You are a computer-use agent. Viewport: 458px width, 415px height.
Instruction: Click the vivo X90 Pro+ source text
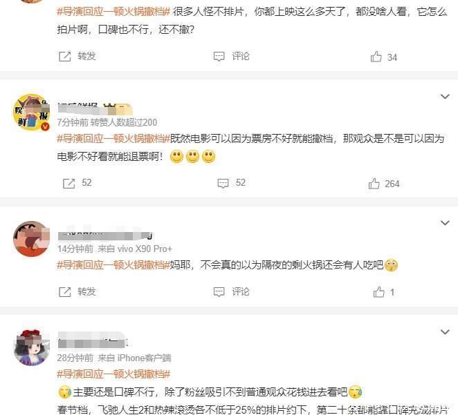pos(135,249)
